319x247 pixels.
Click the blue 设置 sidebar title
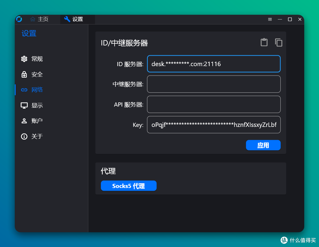click(29, 33)
